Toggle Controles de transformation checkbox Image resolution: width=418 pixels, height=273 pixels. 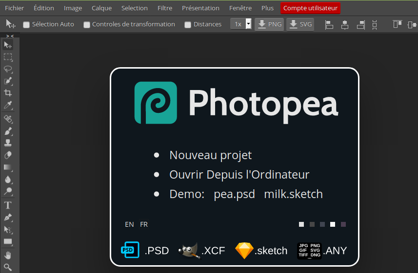(87, 24)
